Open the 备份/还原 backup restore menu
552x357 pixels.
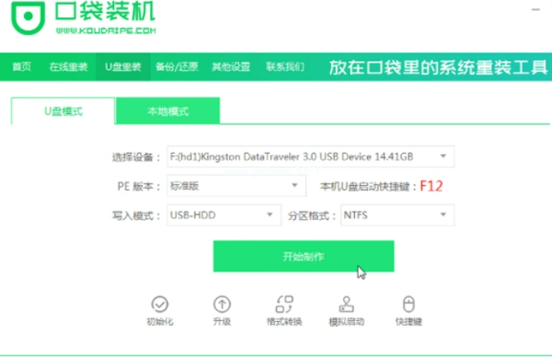pos(176,67)
